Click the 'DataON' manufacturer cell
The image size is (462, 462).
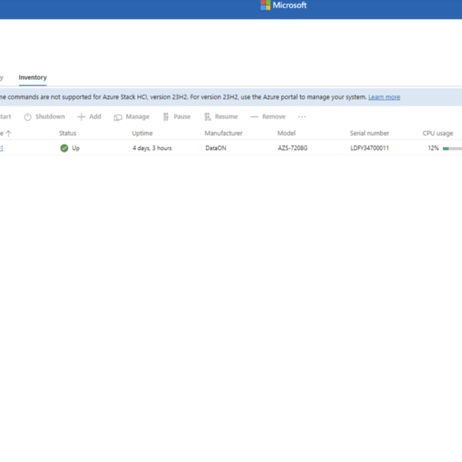[x=216, y=148]
